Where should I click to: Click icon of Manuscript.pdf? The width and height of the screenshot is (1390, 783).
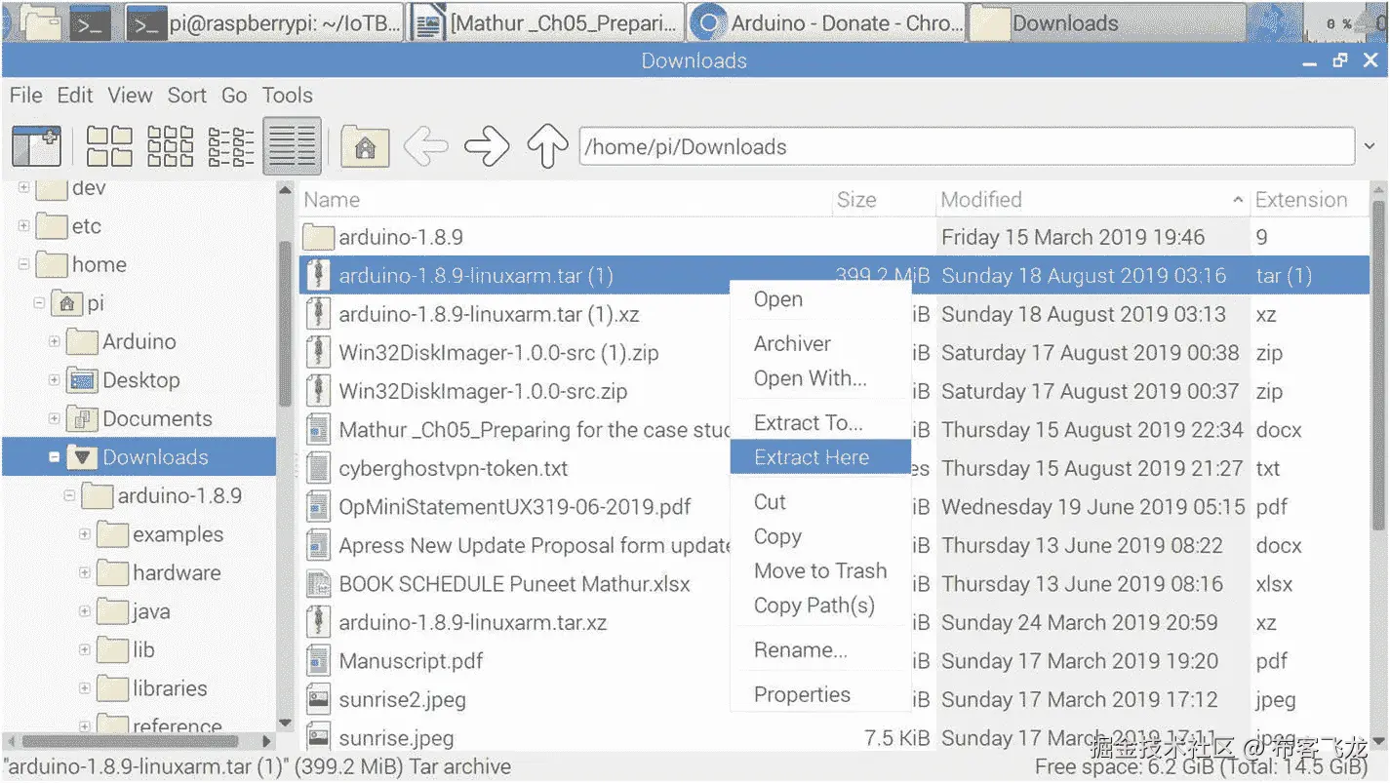coord(317,661)
